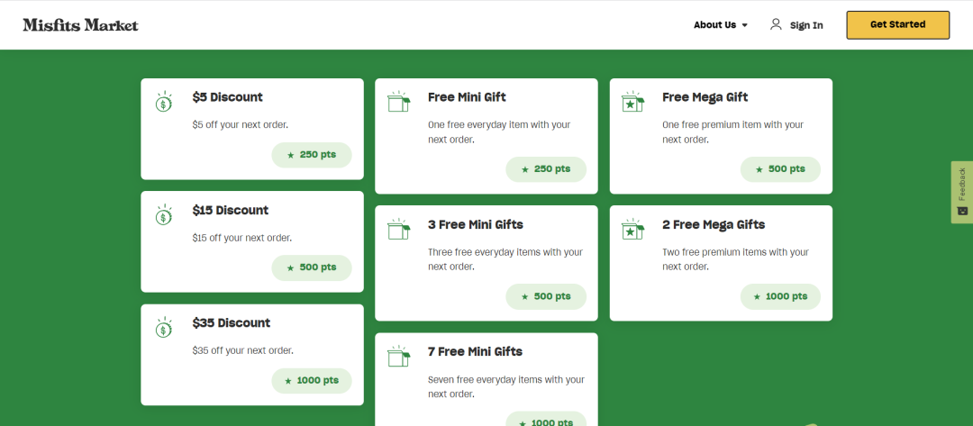Open the About Us dropdown menu
The height and width of the screenshot is (426, 973).
(721, 25)
